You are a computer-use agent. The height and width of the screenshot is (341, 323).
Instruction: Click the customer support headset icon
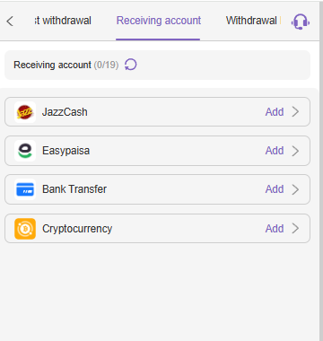pyautogui.click(x=301, y=22)
